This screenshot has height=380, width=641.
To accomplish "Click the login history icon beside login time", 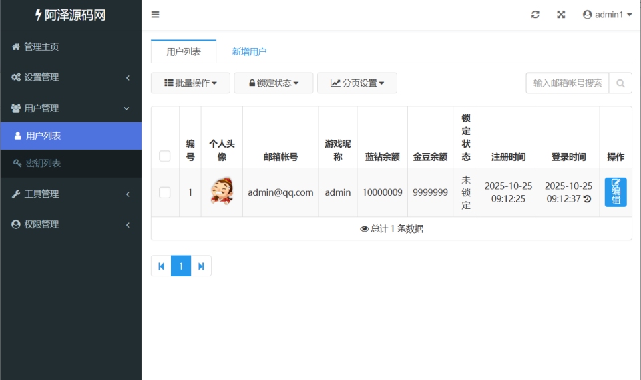I will coord(587,199).
